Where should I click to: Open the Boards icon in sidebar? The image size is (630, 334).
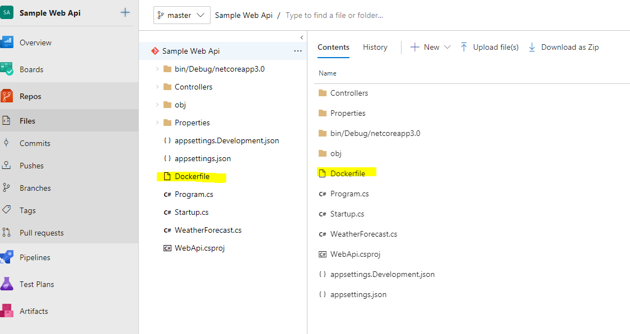[x=6, y=69]
